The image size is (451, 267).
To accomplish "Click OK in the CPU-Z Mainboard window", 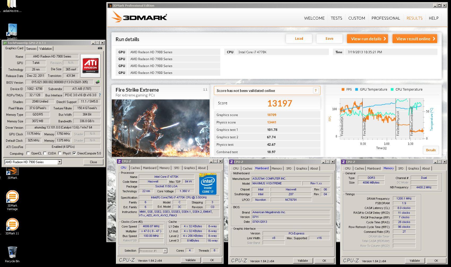I will coord(324,261).
